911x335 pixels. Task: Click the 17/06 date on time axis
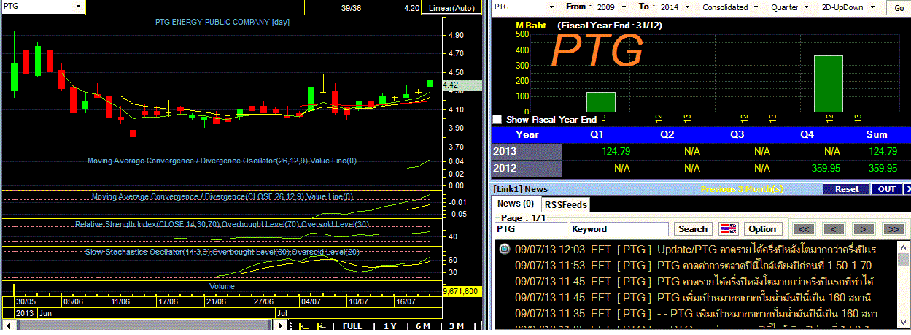168,301
